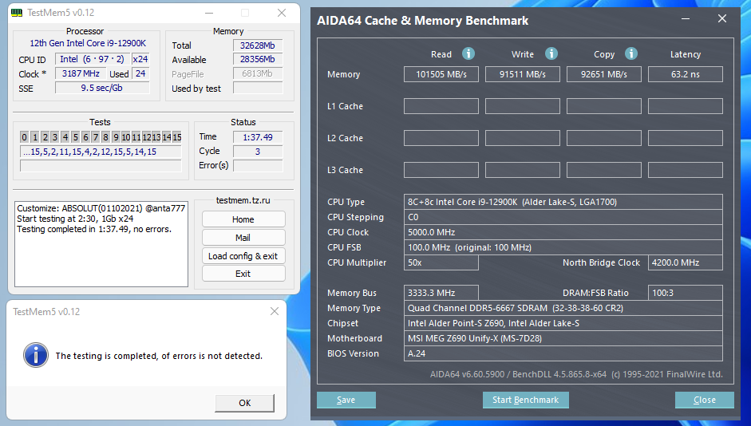Click Clock value 3187 MHz
This screenshot has width=751, height=426.
coord(81,73)
